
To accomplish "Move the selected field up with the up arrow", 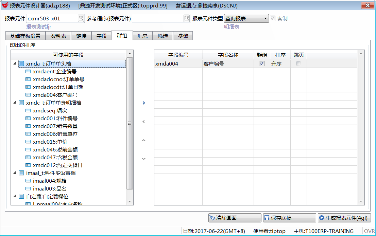I will click(144, 140).
